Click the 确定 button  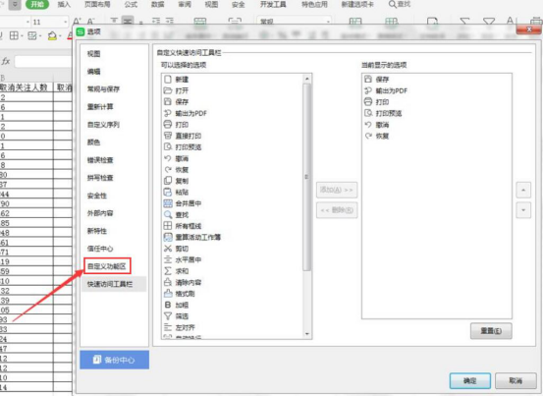470,380
